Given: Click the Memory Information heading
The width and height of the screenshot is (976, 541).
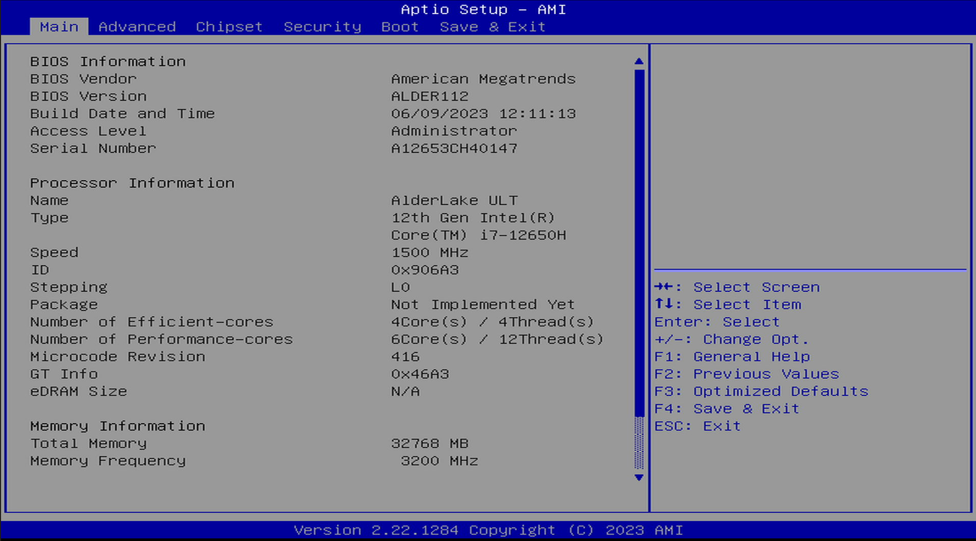Looking at the screenshot, I should point(117,426).
